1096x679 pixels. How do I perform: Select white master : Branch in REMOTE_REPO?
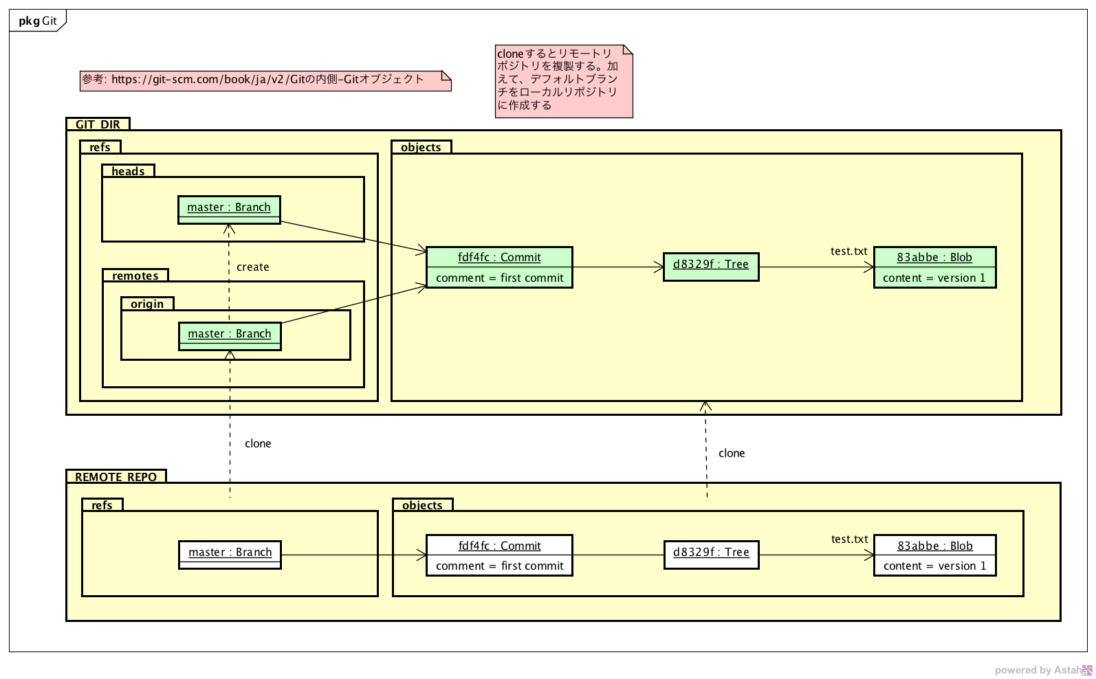(x=230, y=554)
